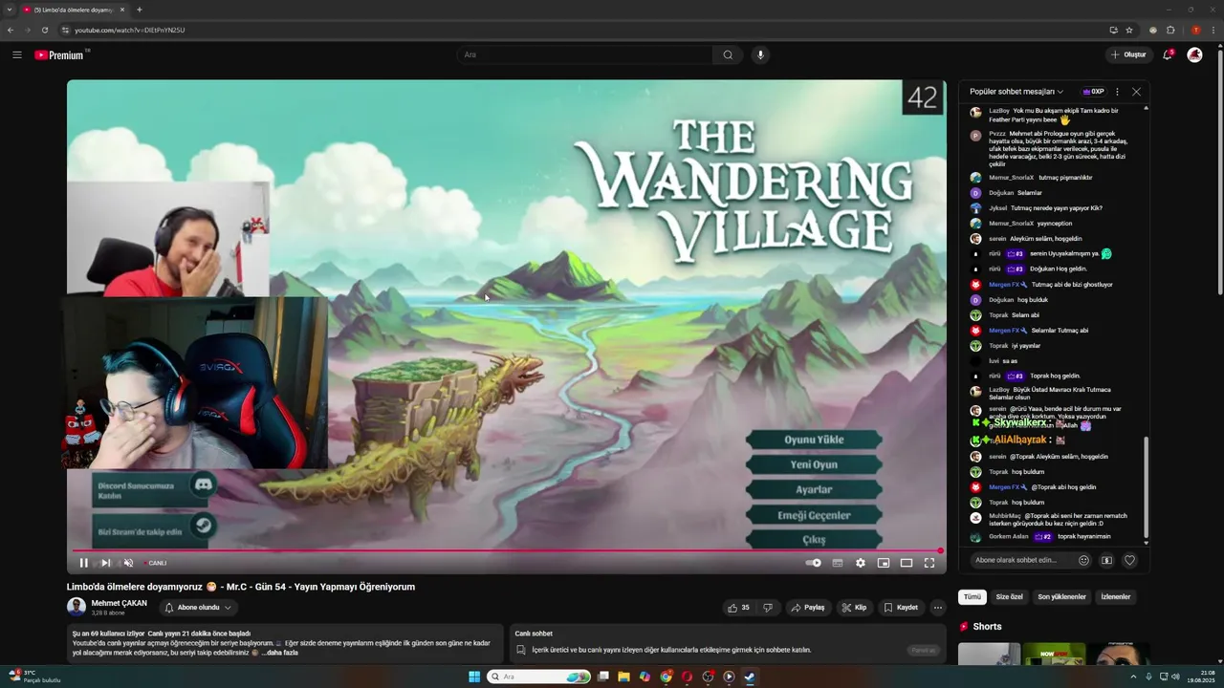Like the video with 35 likes

point(738,608)
